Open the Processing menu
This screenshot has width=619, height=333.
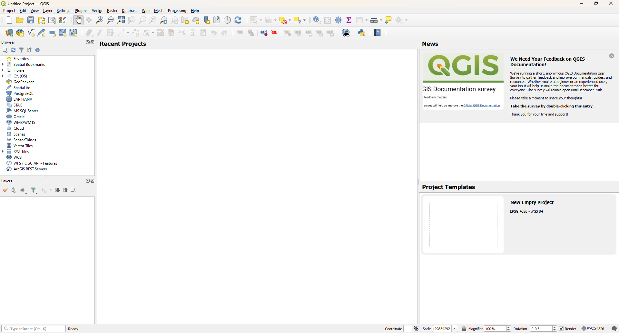click(177, 11)
